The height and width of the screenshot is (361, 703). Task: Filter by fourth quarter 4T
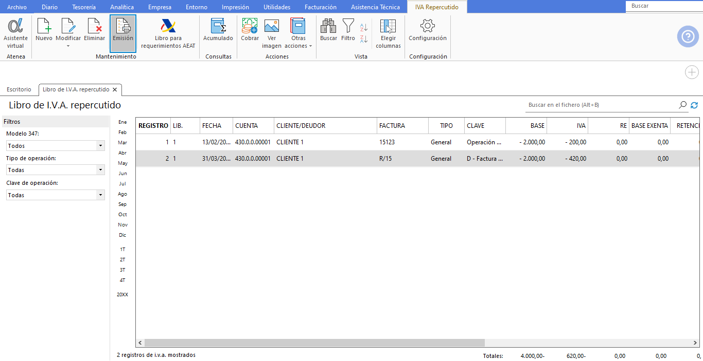pos(122,280)
